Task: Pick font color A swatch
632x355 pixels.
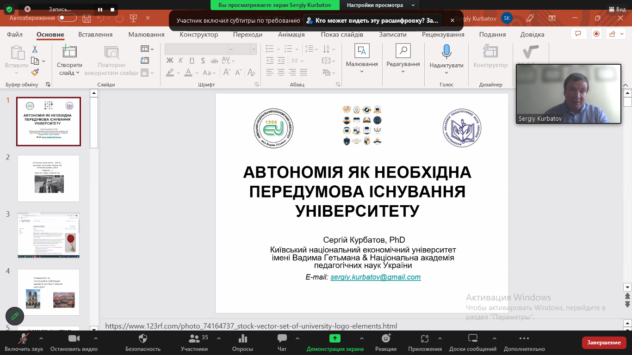Action: pyautogui.click(x=188, y=72)
